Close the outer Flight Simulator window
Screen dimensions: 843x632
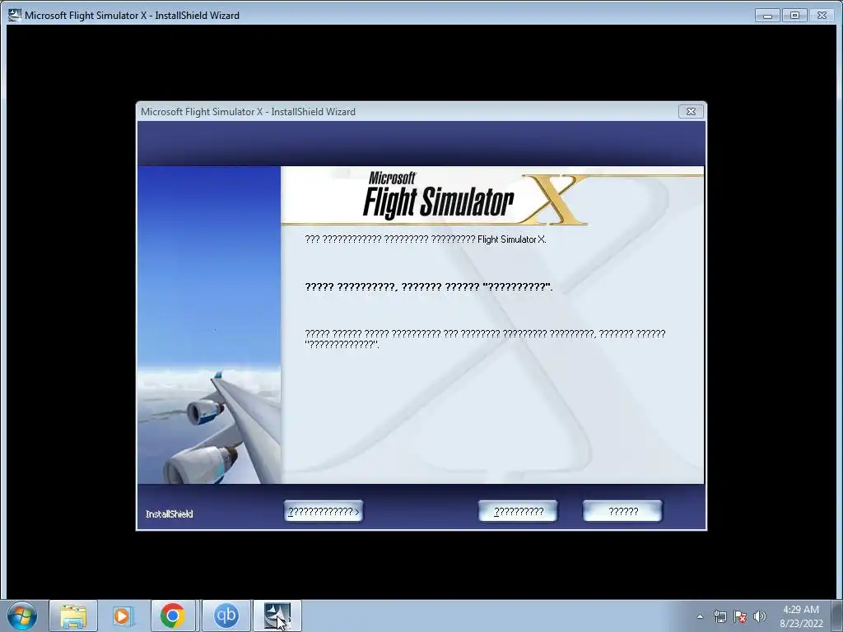(822, 16)
